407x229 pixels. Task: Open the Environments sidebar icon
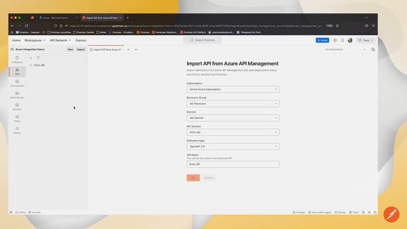(x=17, y=83)
